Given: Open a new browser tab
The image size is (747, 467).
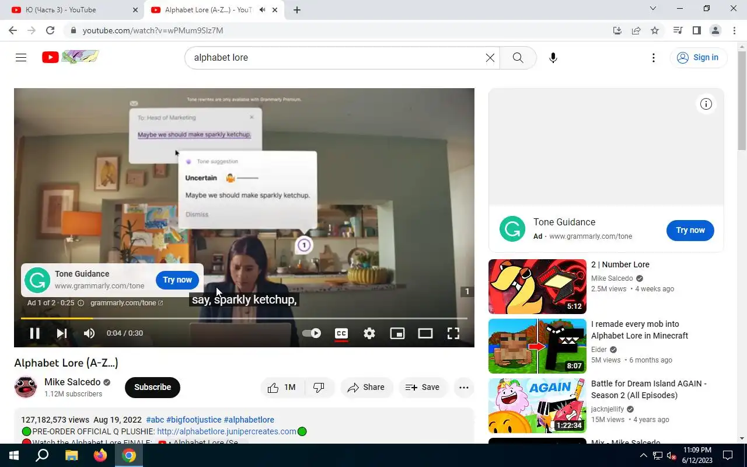Looking at the screenshot, I should [x=297, y=10].
